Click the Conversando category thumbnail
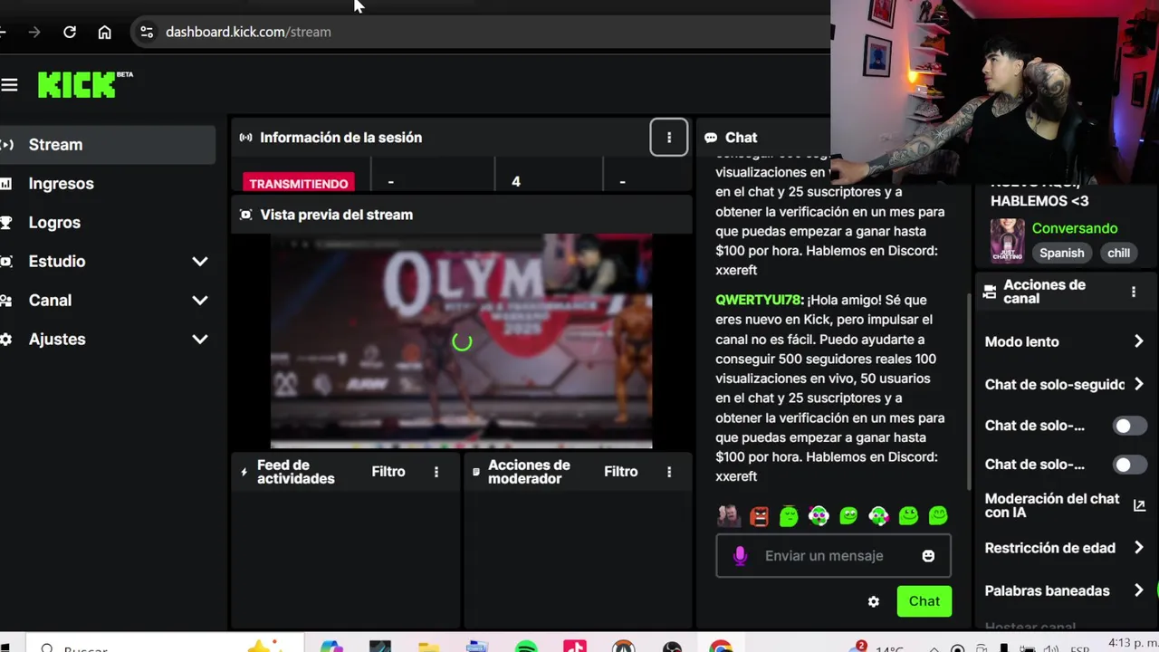This screenshot has width=1159, height=652. pyautogui.click(x=1008, y=240)
